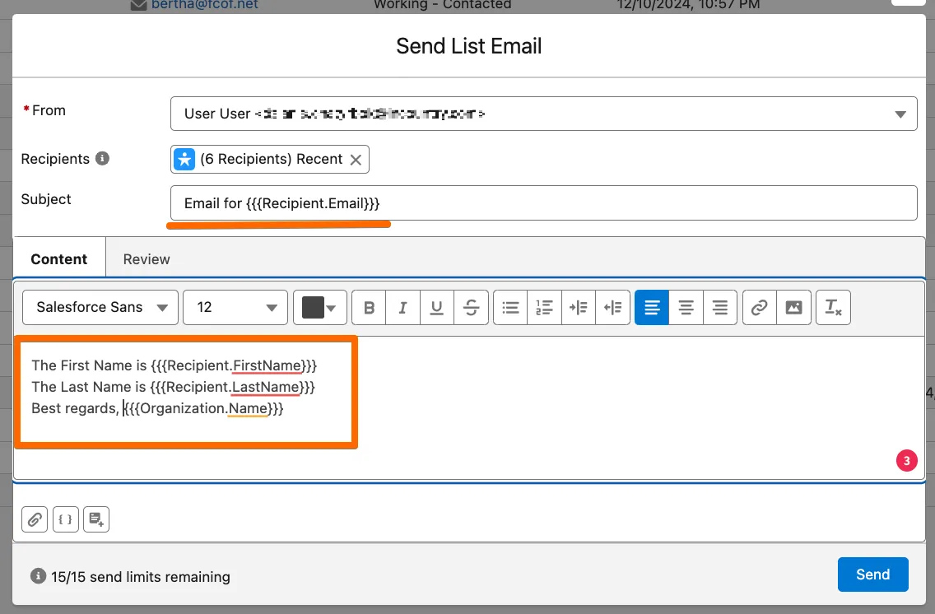Insert an image into the email
935x614 pixels.
[793, 308]
